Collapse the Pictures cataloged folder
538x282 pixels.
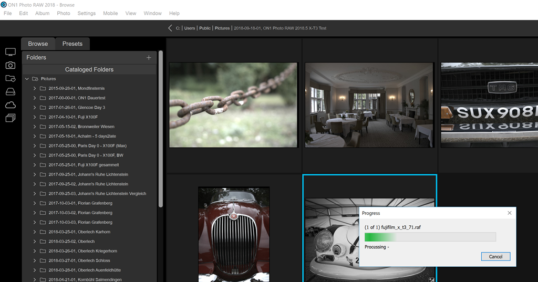(27, 79)
